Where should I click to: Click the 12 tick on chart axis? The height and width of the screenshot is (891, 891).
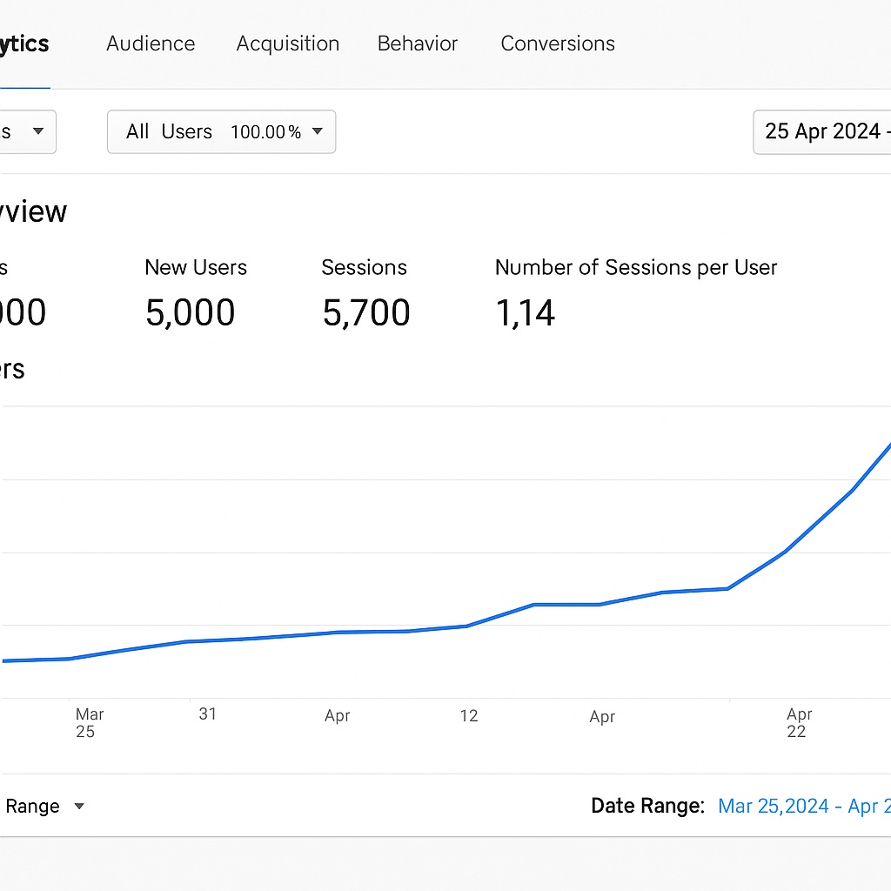click(x=469, y=715)
